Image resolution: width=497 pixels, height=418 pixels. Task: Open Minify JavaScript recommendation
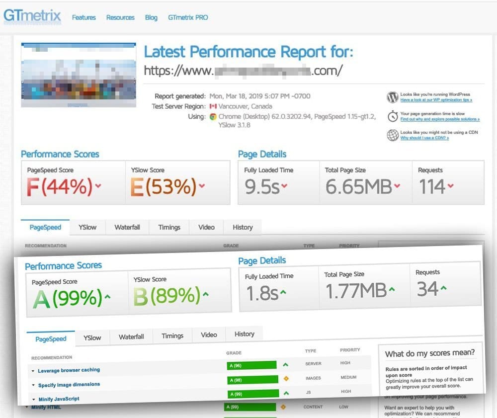point(59,399)
